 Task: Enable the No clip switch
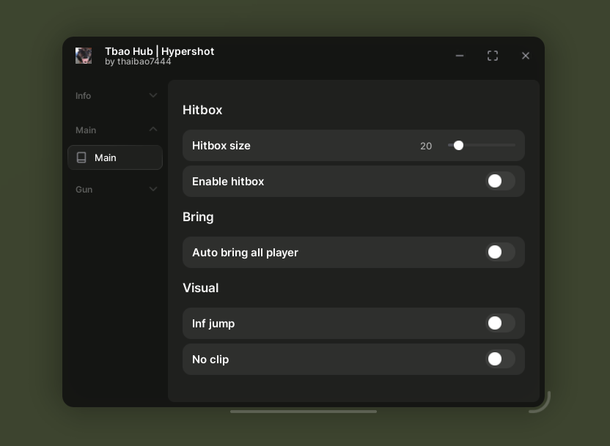coord(500,359)
